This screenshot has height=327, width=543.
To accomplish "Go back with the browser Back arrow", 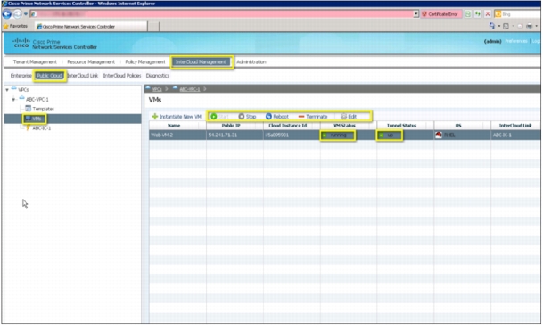I will (x=7, y=14).
